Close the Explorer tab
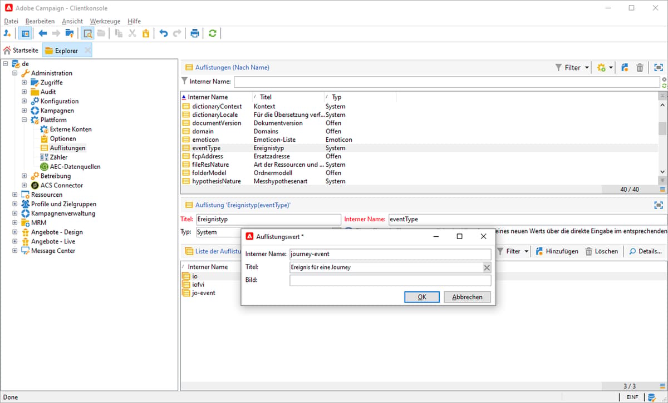 [87, 51]
